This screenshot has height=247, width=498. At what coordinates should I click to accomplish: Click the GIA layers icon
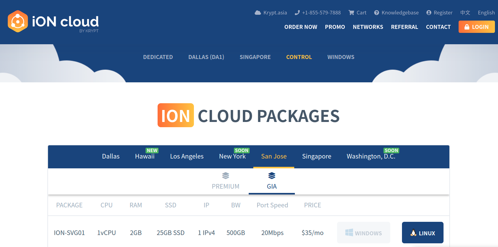[272, 175]
